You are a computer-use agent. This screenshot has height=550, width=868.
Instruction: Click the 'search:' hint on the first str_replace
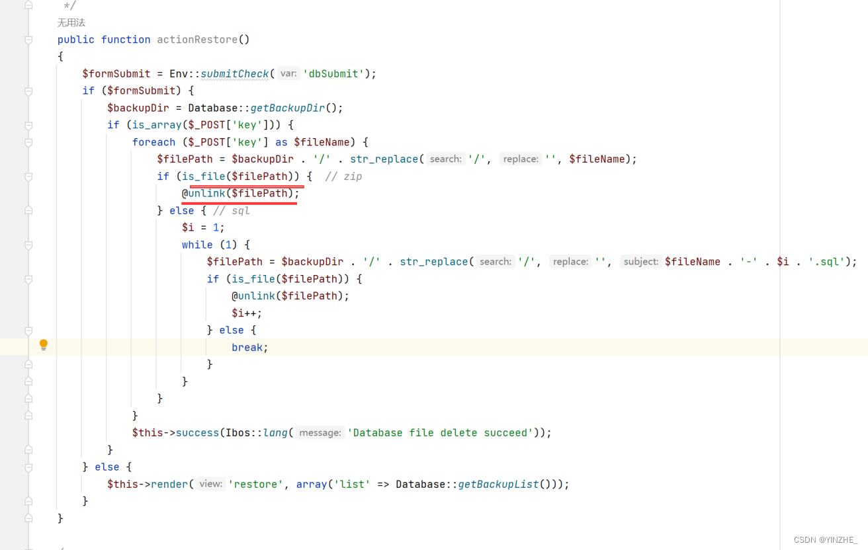coord(445,159)
